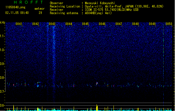Click the 0841 time marker
Screen dimensions: 175x111
pos(19,24)
